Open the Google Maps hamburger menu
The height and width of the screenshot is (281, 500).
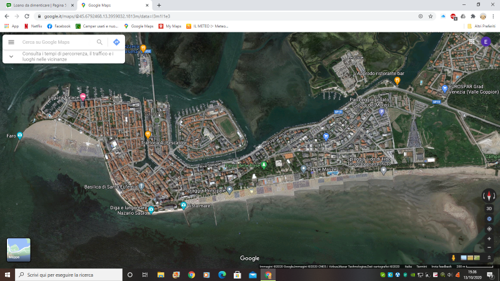point(11,42)
